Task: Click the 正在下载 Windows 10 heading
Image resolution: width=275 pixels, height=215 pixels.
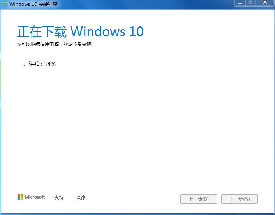Action: click(80, 32)
